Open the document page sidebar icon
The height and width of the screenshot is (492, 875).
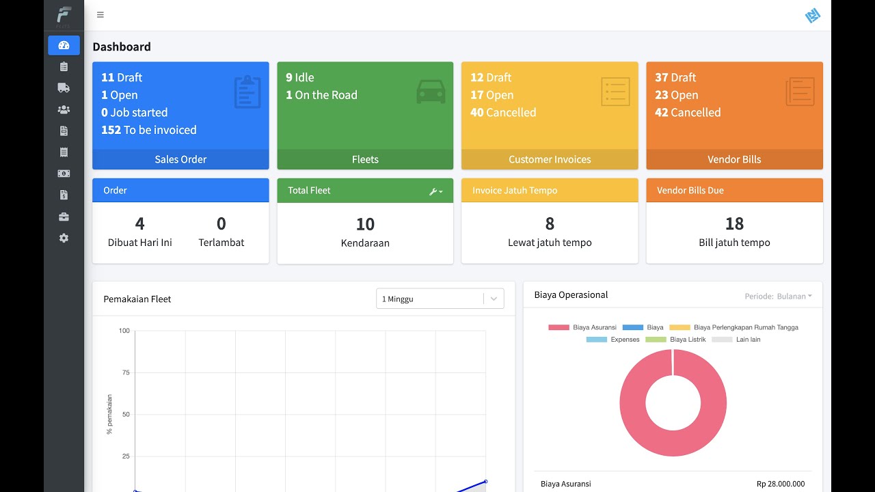tap(64, 131)
